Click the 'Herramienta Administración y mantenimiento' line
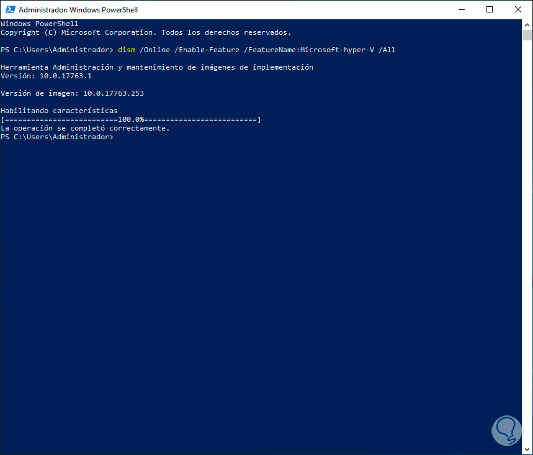This screenshot has height=455, width=533. [157, 67]
